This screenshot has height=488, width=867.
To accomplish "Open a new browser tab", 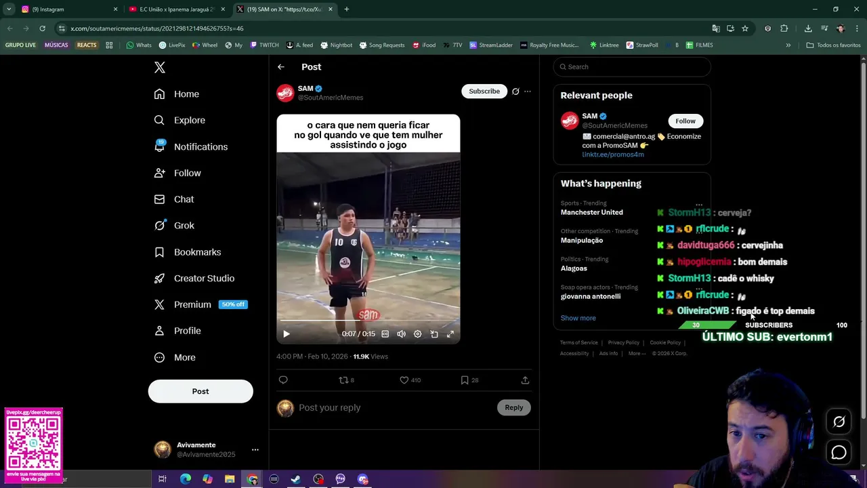I will (x=346, y=9).
